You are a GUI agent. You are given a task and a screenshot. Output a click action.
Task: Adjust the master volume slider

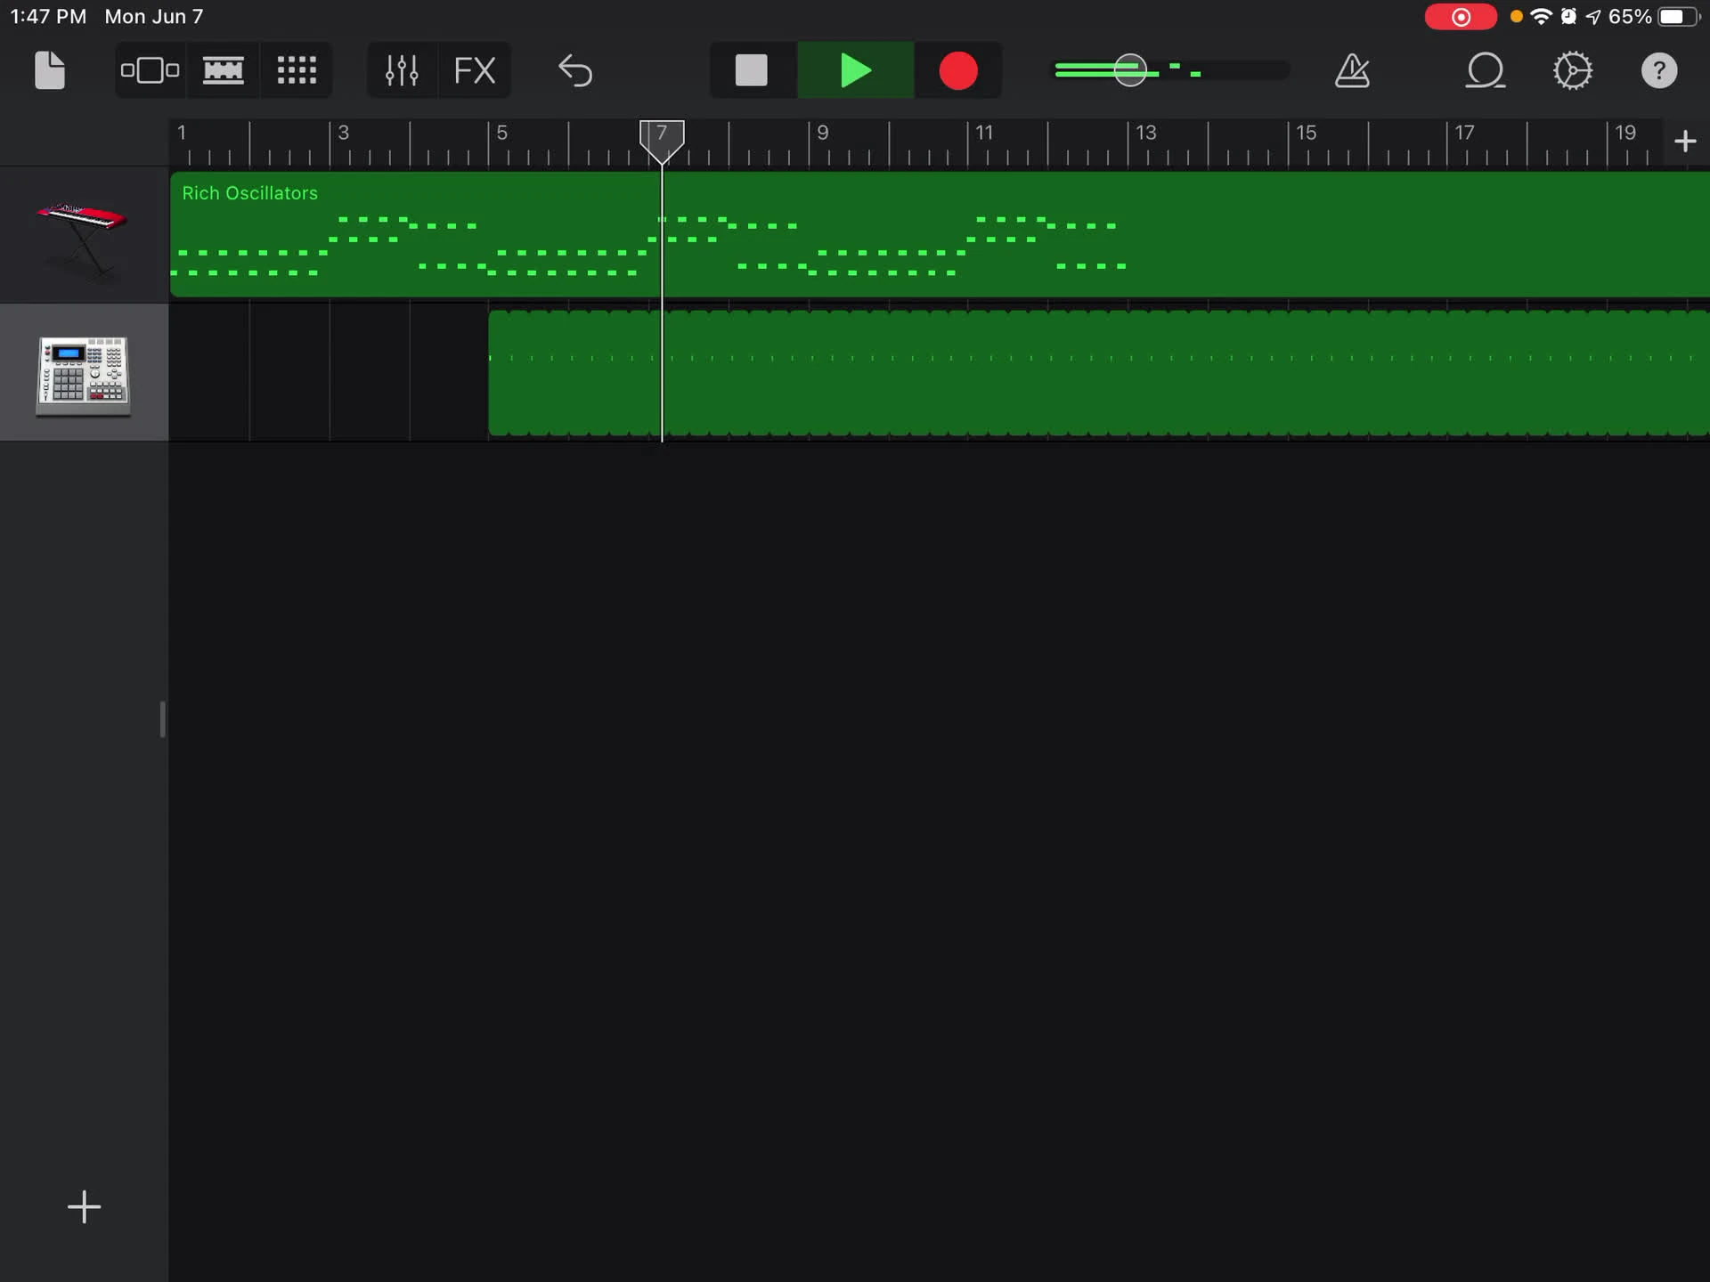click(x=1129, y=70)
